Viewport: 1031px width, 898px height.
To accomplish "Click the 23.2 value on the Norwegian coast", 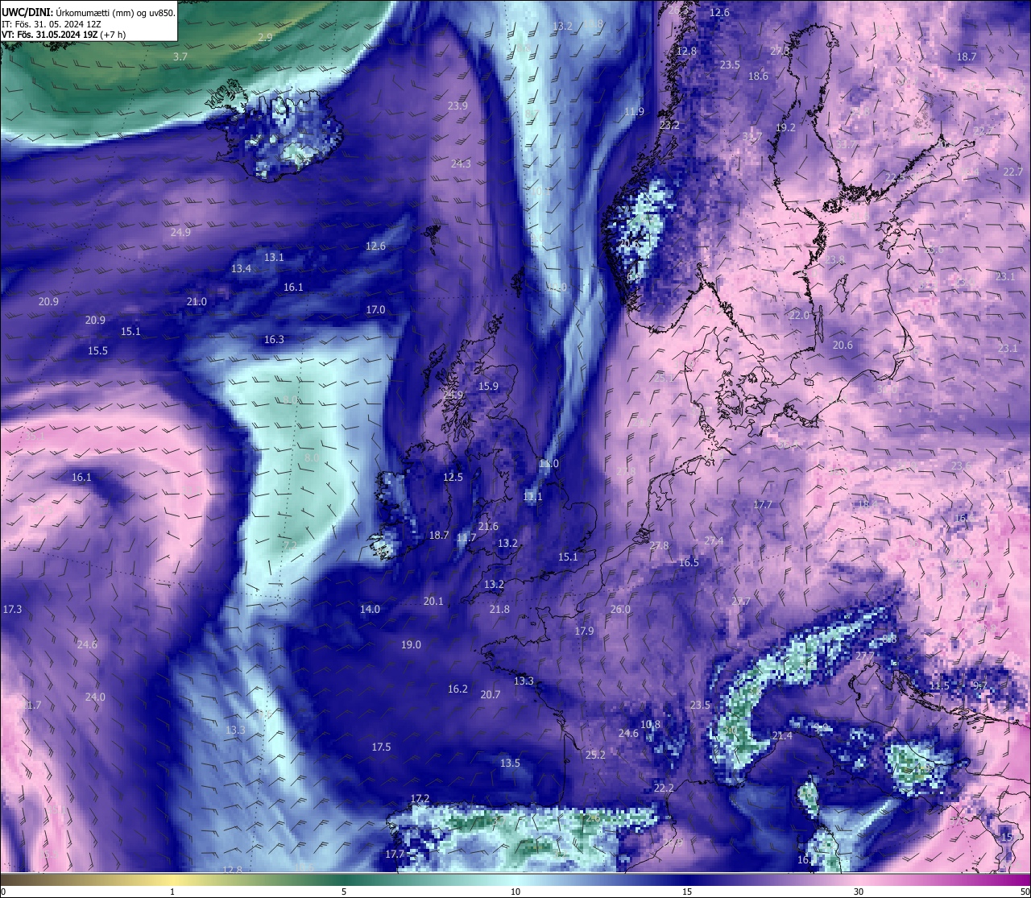I will pyautogui.click(x=669, y=125).
